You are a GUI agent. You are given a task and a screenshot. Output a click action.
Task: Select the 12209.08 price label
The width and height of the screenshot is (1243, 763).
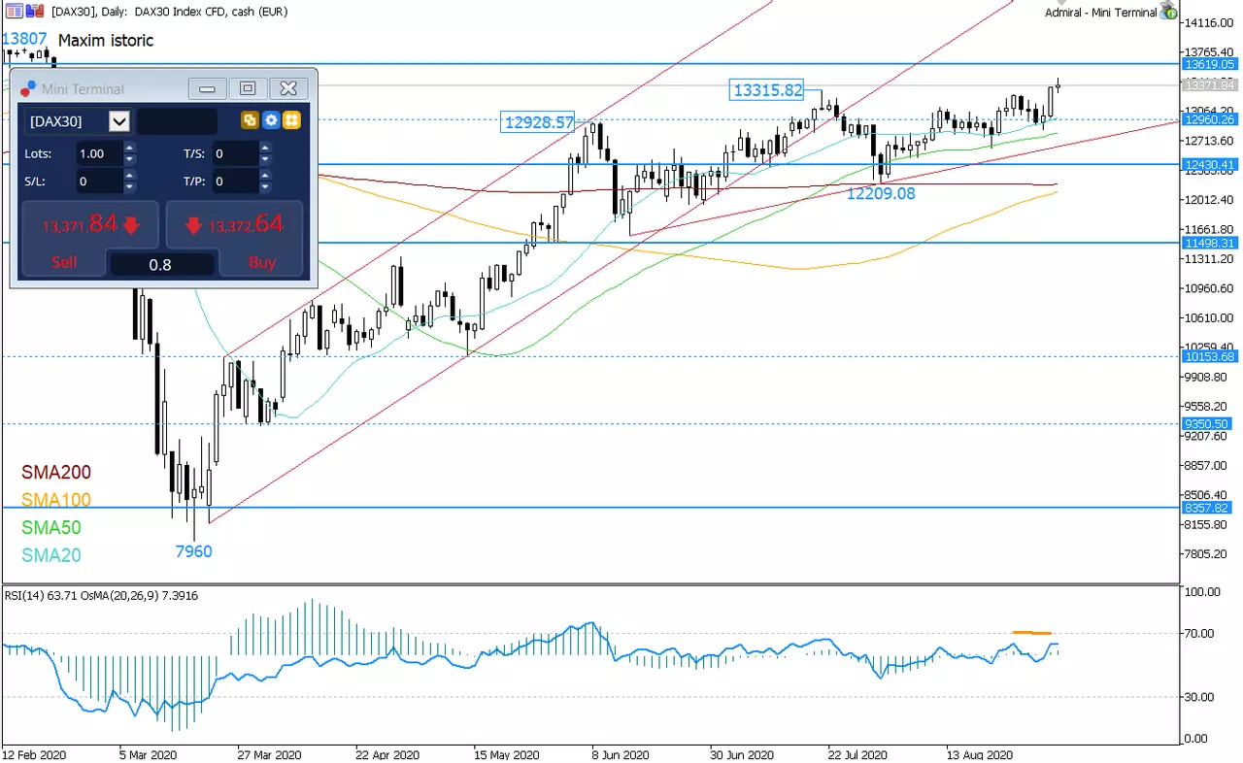pyautogui.click(x=881, y=193)
